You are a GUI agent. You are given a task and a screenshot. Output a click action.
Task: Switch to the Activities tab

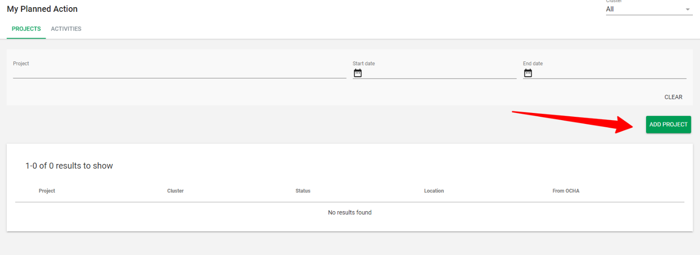tap(66, 29)
